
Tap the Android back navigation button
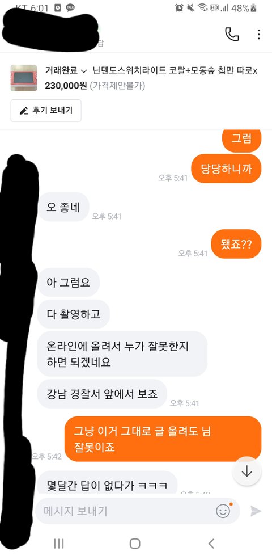click(x=211, y=544)
